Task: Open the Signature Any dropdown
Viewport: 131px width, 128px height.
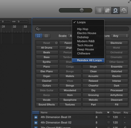Action: (120, 36)
